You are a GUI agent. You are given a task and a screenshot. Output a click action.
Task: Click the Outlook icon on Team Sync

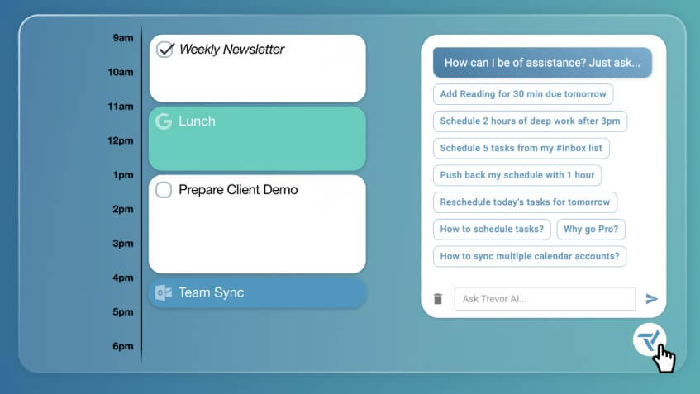(x=164, y=292)
